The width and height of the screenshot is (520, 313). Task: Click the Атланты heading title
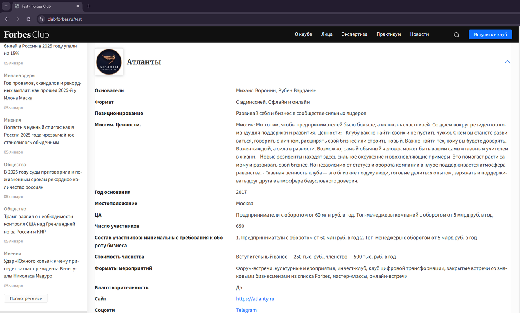[144, 62]
